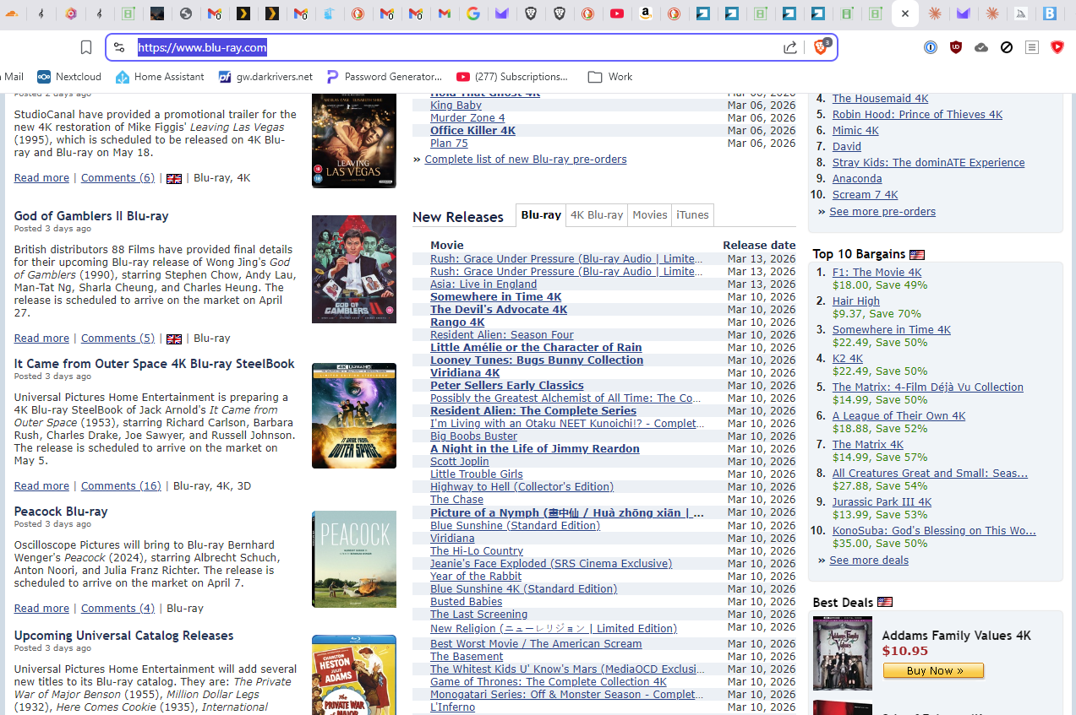1076x715 pixels.
Task: Open It Came from Outer Space cover thumbnail
Action: (x=353, y=416)
